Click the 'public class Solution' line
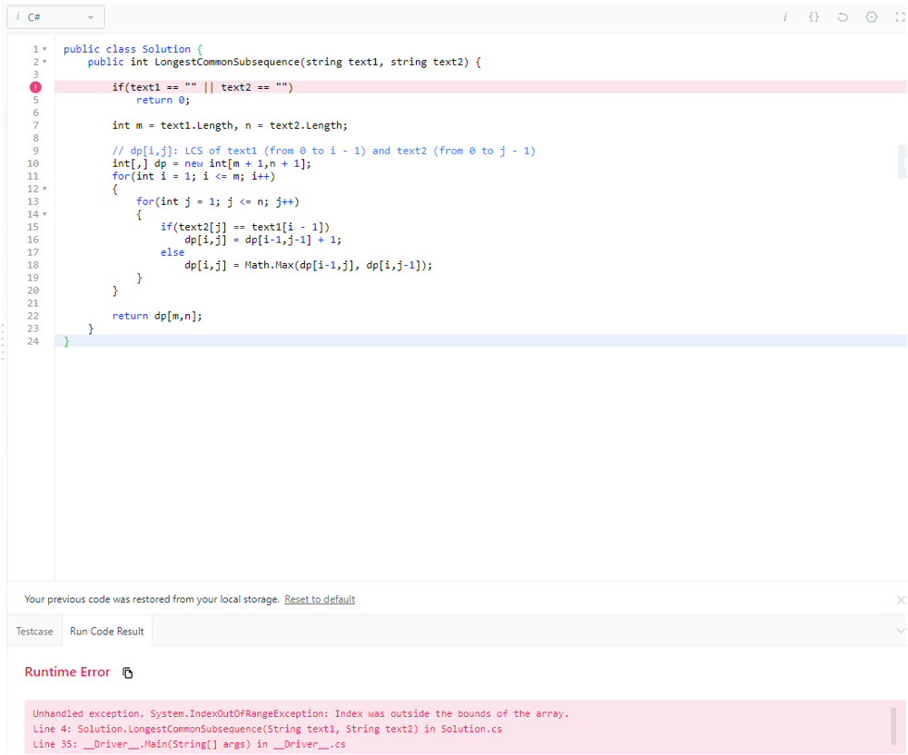This screenshot has height=755, width=908. pos(133,49)
